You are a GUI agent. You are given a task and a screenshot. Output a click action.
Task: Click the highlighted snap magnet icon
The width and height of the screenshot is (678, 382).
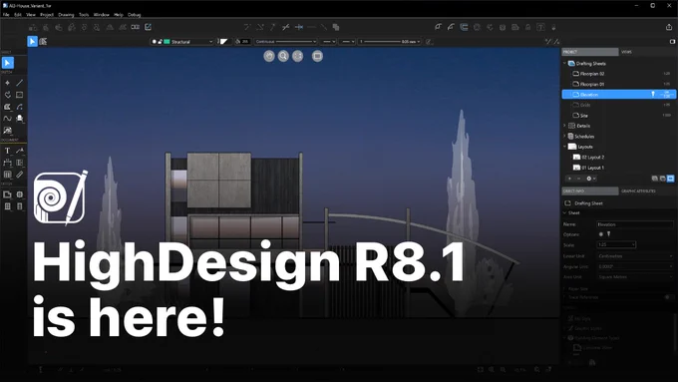coord(464,27)
